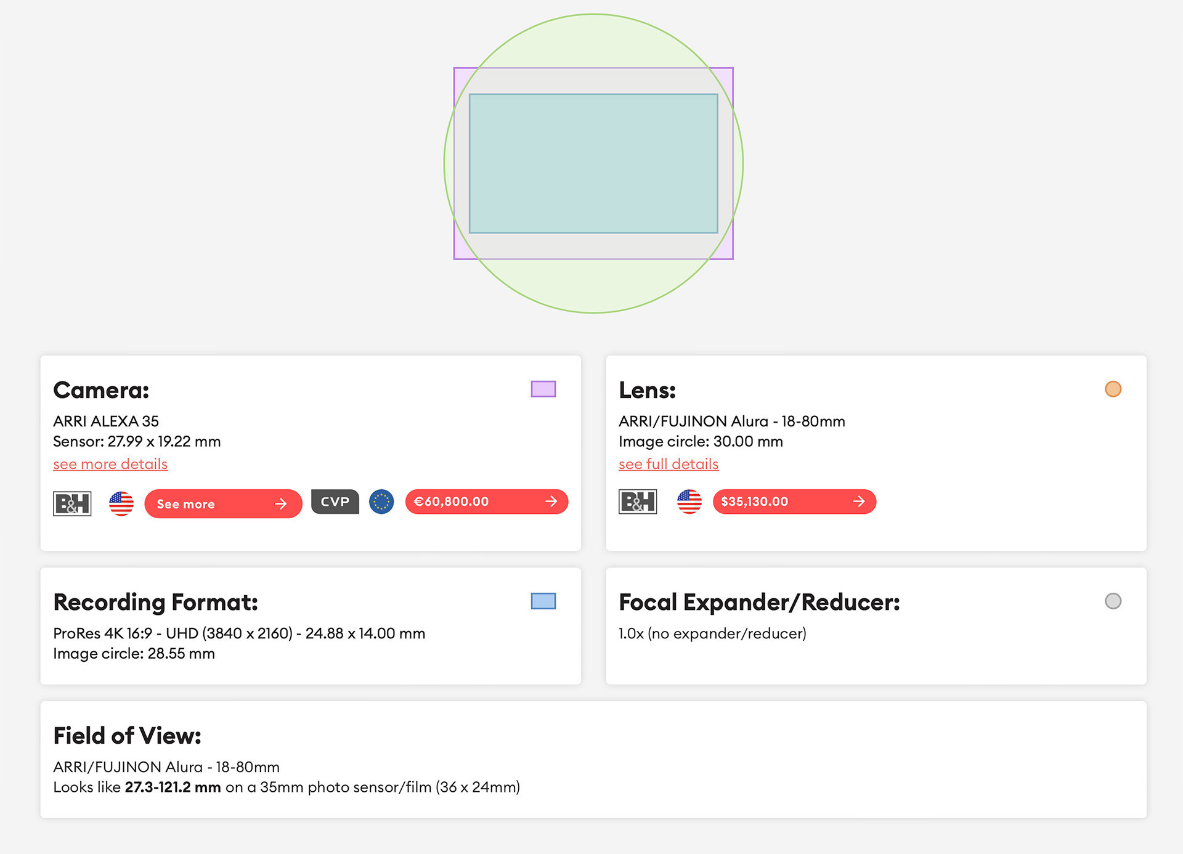Click the US flag beside the See more button
This screenshot has height=854, width=1183.
[x=121, y=503]
